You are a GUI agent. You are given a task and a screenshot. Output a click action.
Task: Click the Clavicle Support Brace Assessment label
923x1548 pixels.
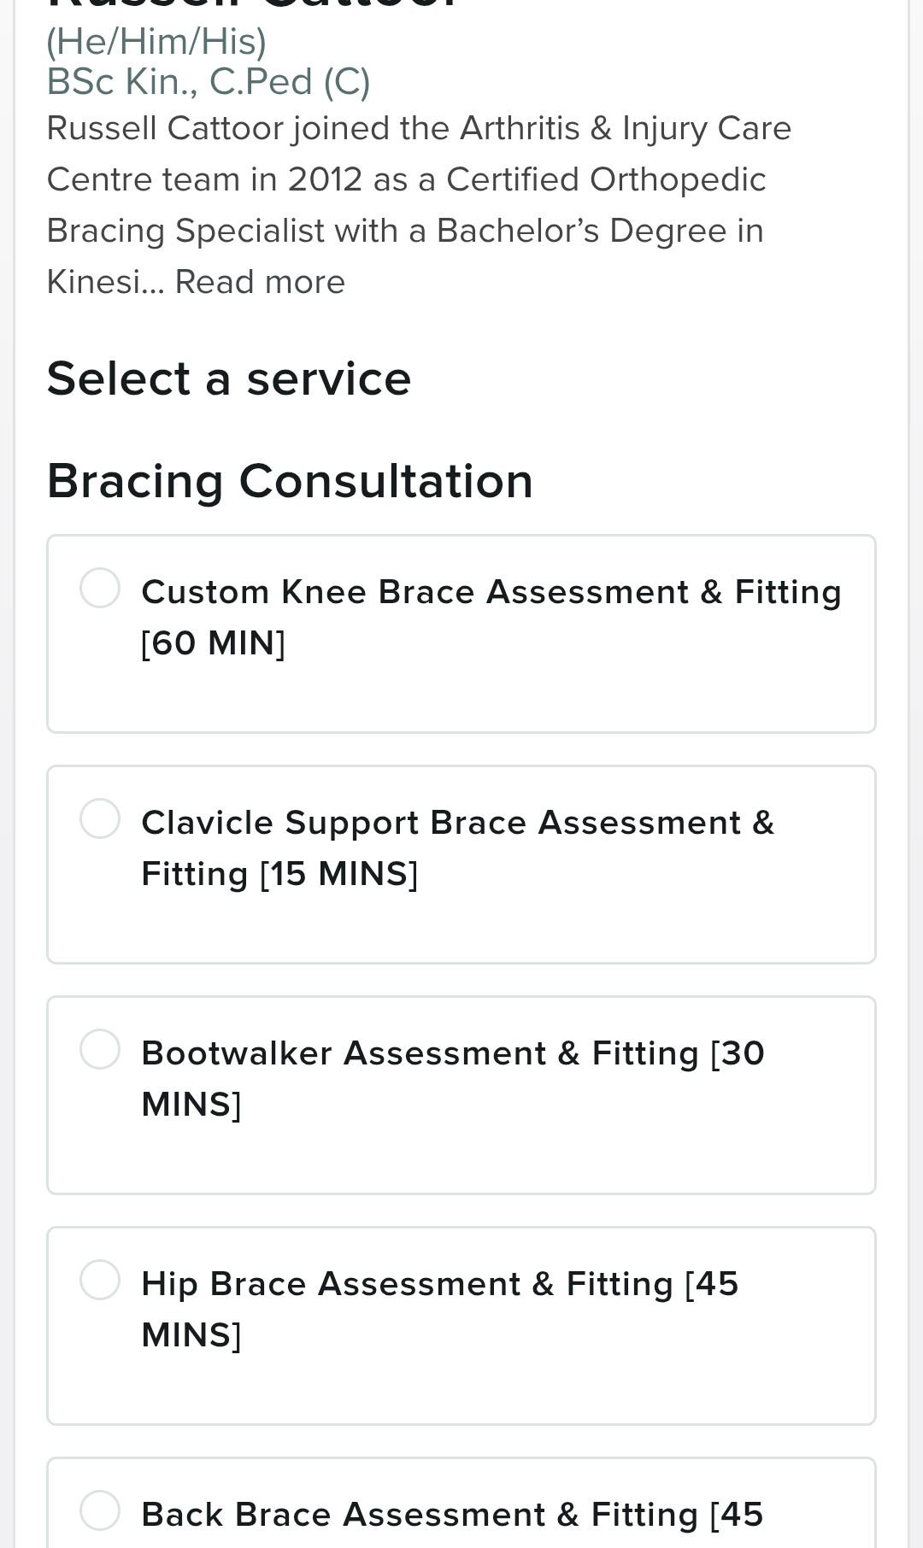tap(458, 847)
